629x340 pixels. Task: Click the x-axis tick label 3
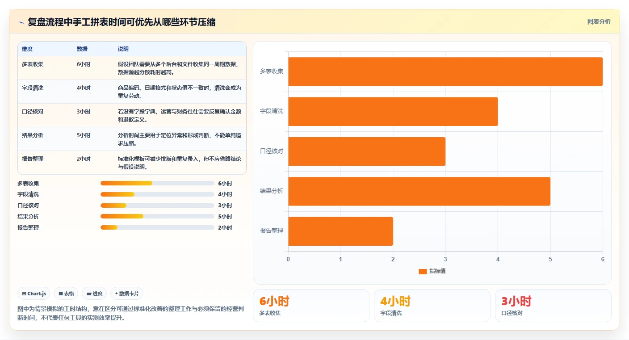(445, 259)
